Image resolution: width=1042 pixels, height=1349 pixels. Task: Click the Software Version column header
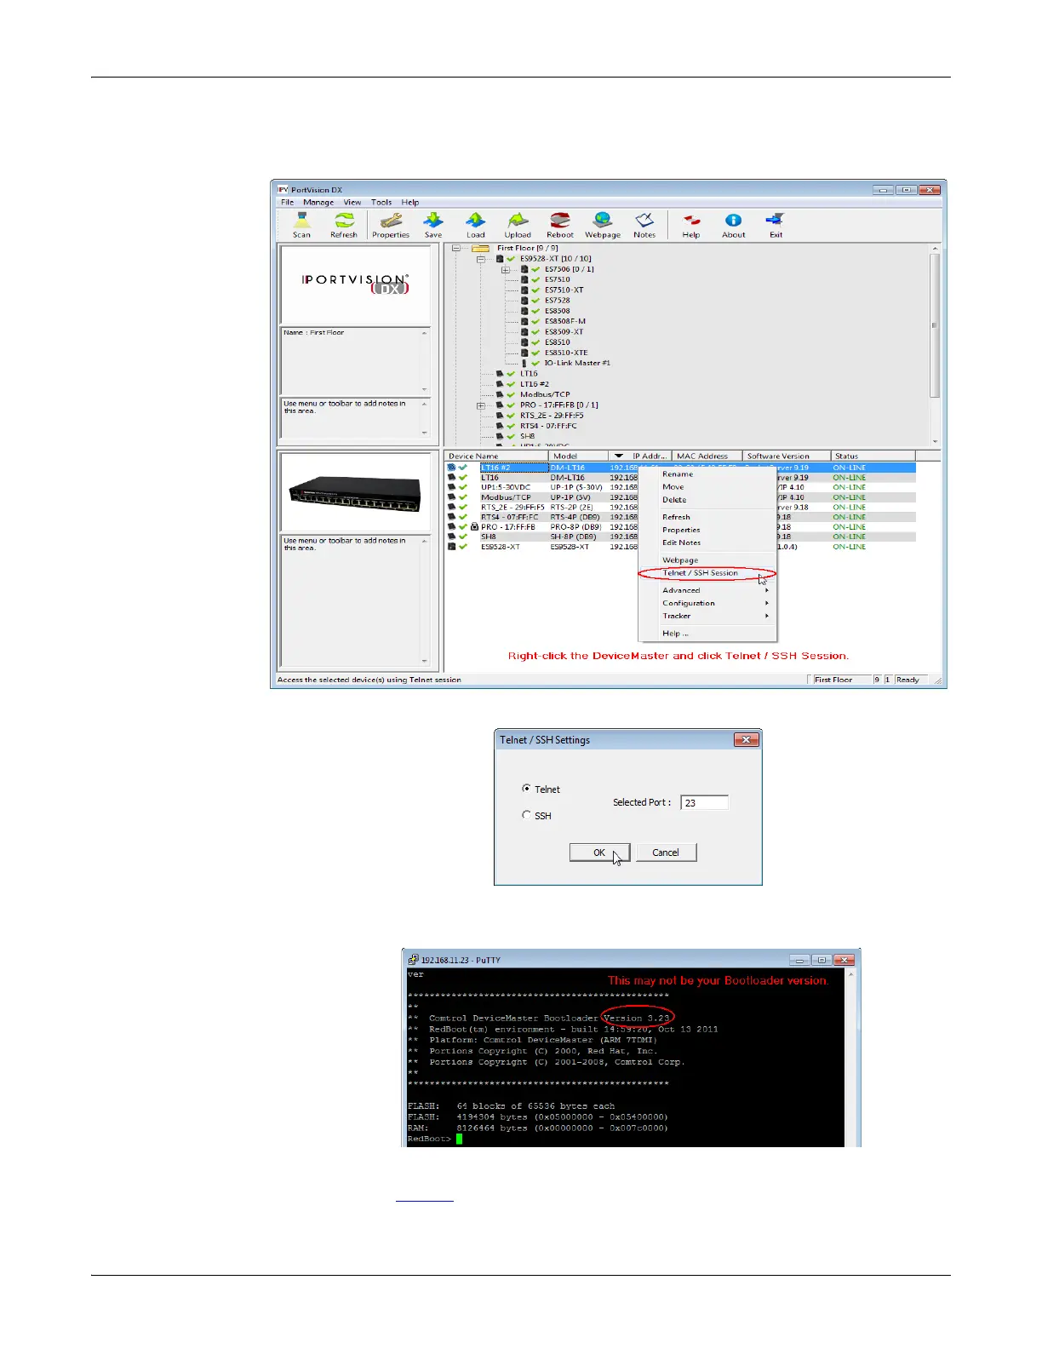786,456
